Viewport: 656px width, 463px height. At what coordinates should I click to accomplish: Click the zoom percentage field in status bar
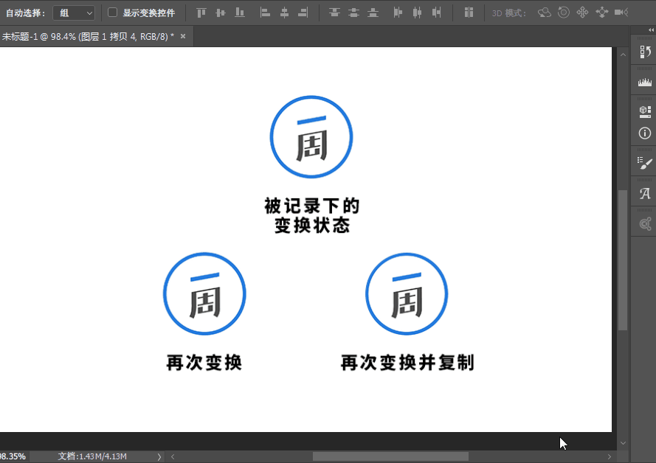coord(13,456)
